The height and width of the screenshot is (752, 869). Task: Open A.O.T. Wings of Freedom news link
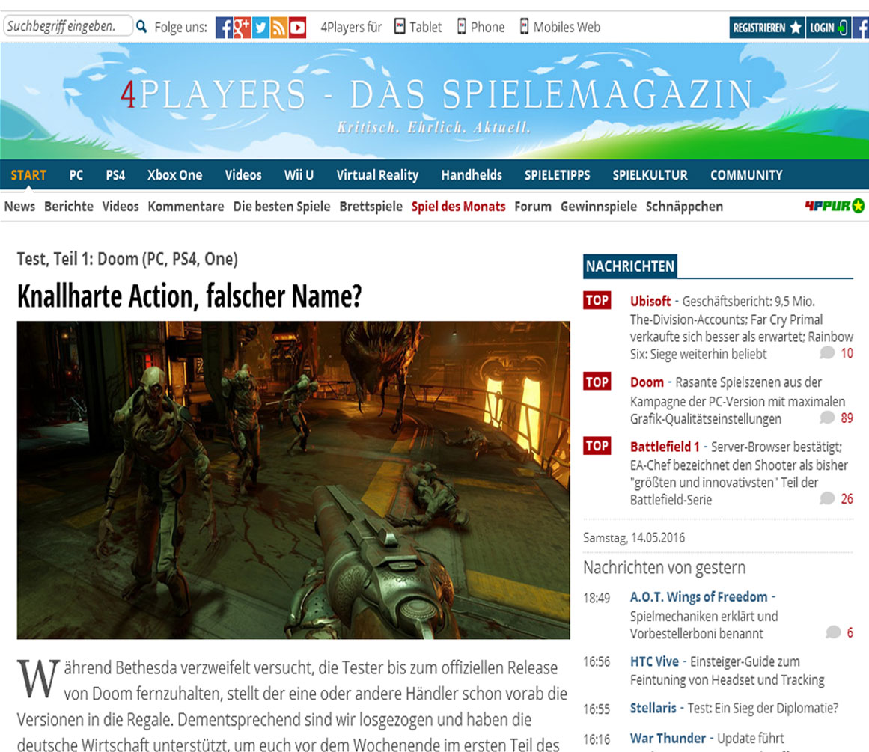(x=704, y=614)
